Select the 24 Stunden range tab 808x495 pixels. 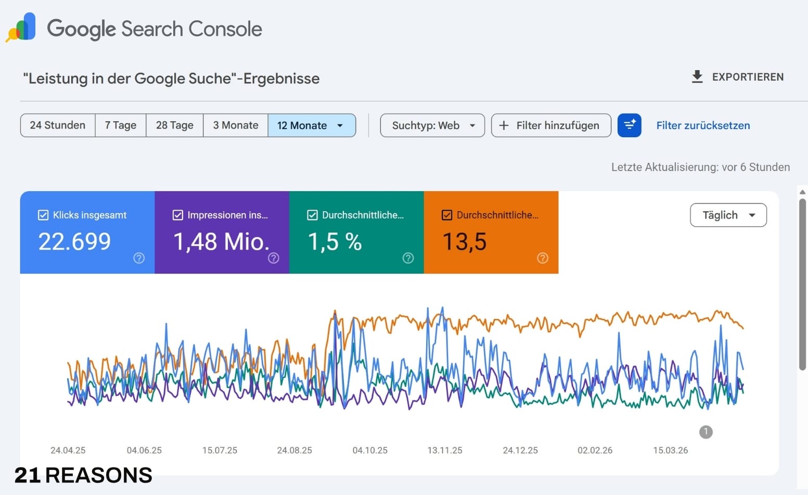pyautogui.click(x=58, y=125)
